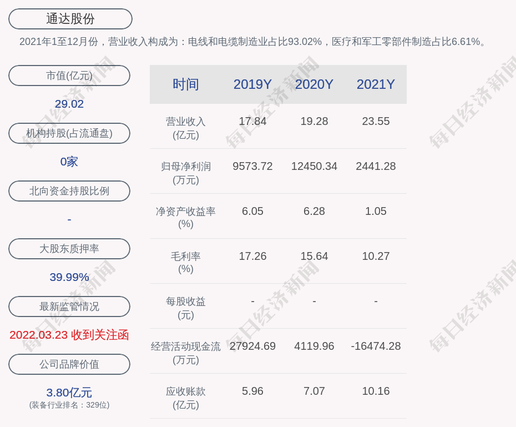
Task: Click the 3.80亿元 brand value figure
Action: [x=69, y=393]
